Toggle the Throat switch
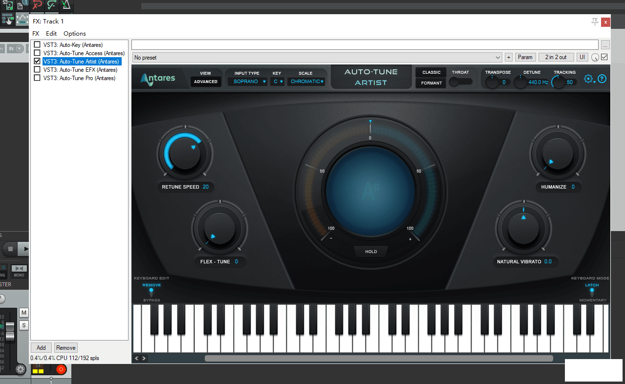This screenshot has width=625, height=384. click(x=461, y=82)
